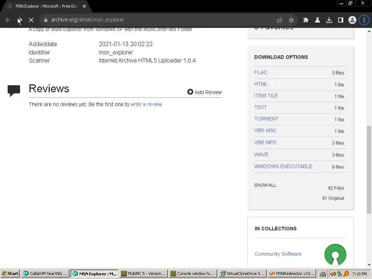Image resolution: width=372 pixels, height=279 pixels.
Task: Open the browser downloads icon
Action: (x=329, y=20)
